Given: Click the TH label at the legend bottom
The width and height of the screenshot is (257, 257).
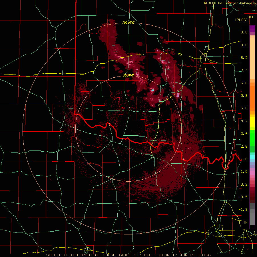Looking at the screenshot, I should [x=245, y=222].
